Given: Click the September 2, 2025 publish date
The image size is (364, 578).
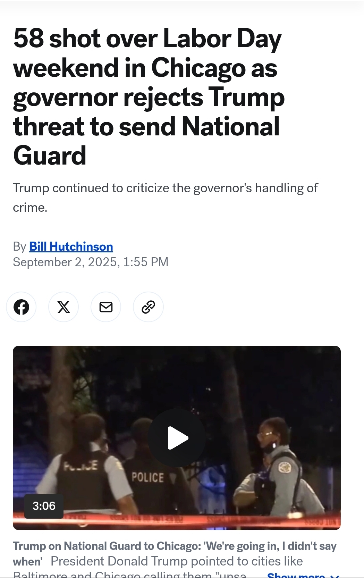Looking at the screenshot, I should click(91, 262).
